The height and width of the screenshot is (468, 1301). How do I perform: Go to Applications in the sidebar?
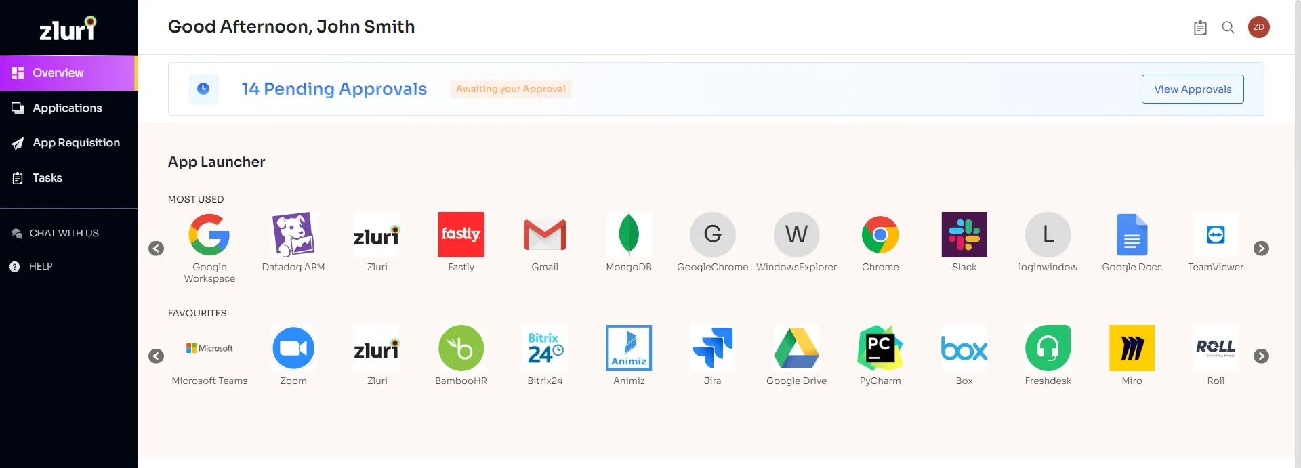click(68, 108)
